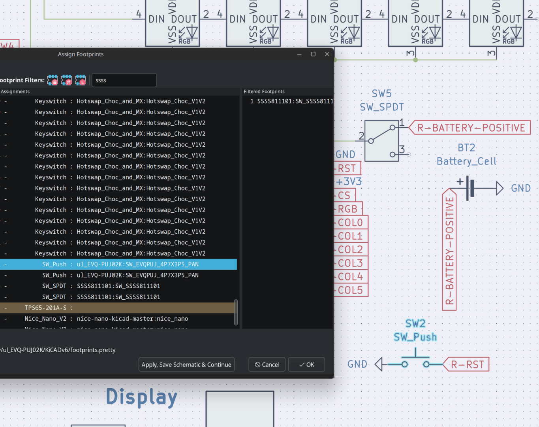539x427 pixels.
Task: Toggle filter footprints by pin count
Action: click(x=66, y=80)
